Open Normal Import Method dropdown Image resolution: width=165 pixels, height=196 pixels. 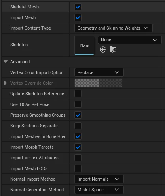coord(99,179)
